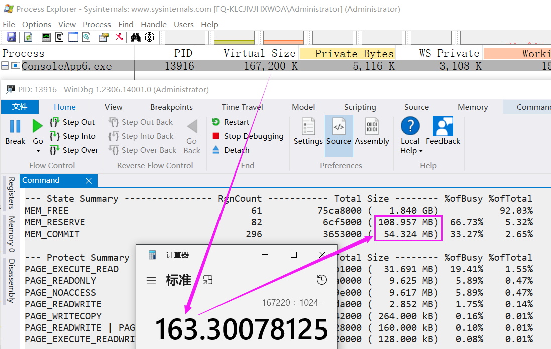Viewport: 551px width, 349px height.
Task: Open the Memory 0 side panel tab
Action: [11, 234]
